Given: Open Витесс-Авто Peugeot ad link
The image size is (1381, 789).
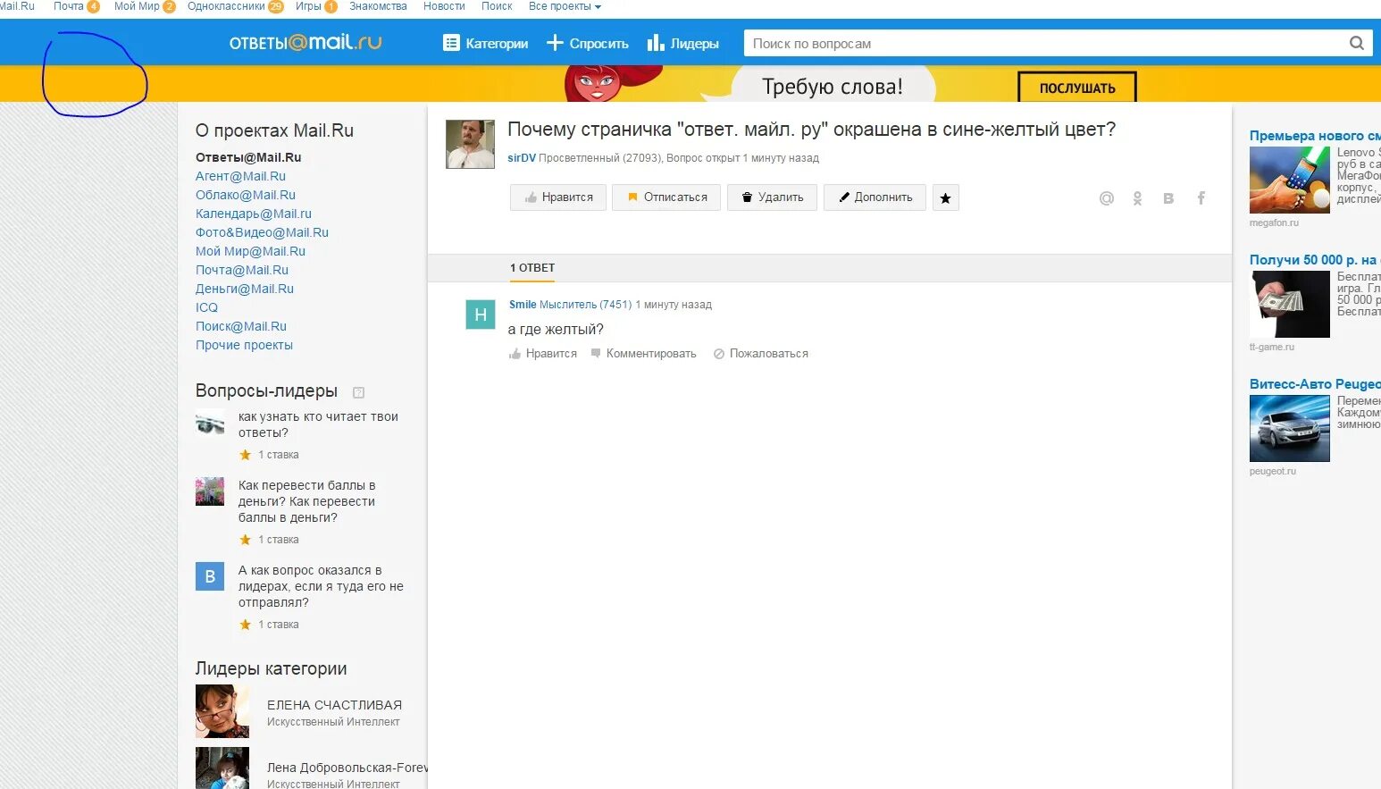Looking at the screenshot, I should click(1315, 384).
